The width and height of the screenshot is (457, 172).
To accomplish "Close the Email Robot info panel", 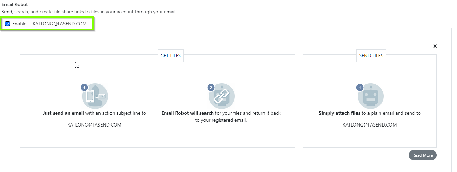I will (x=435, y=46).
